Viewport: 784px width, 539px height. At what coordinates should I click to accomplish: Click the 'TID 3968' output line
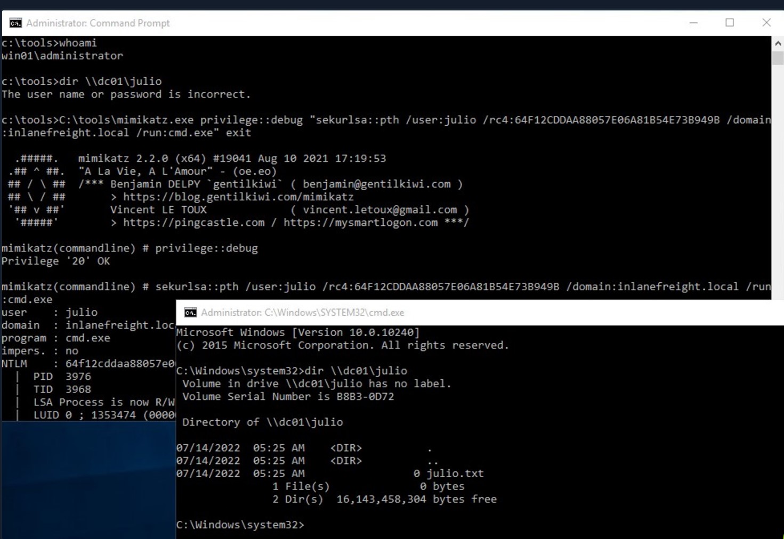(62, 389)
